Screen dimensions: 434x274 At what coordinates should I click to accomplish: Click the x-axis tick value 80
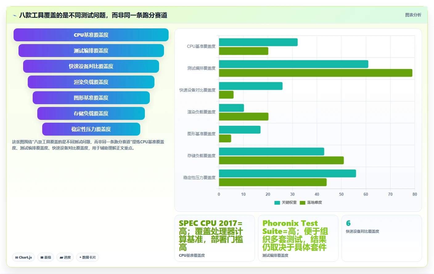[x=415, y=194]
